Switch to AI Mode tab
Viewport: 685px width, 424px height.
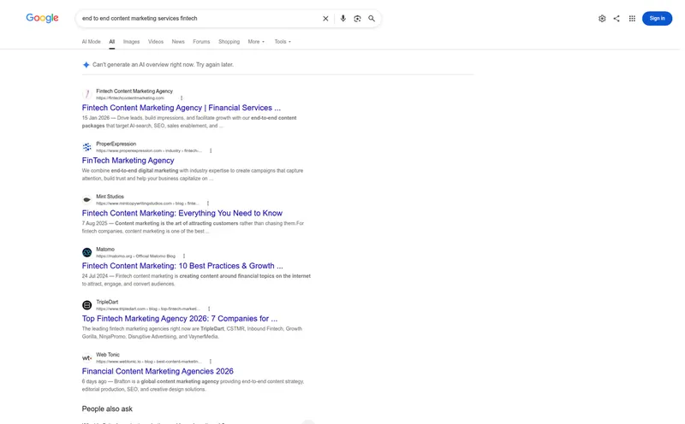click(92, 42)
